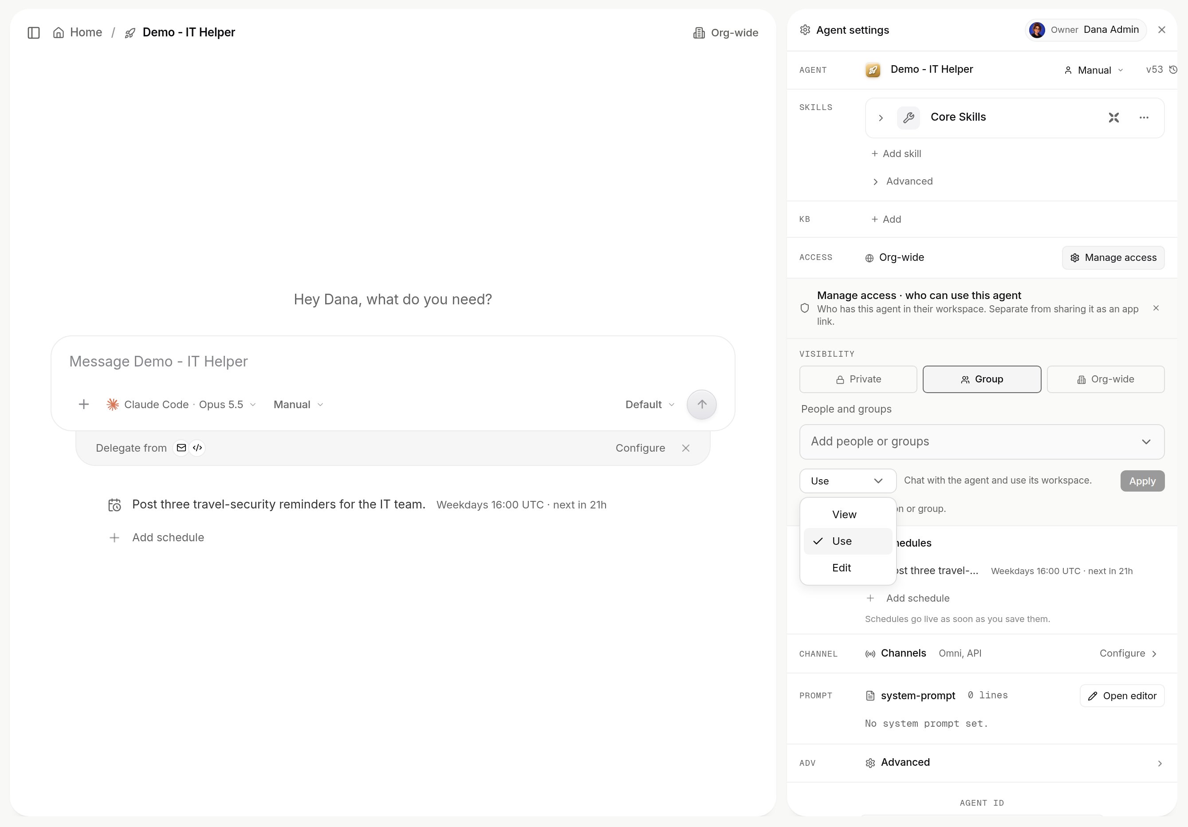
Task: Open the Core Skills more options menu
Action: [1144, 118]
